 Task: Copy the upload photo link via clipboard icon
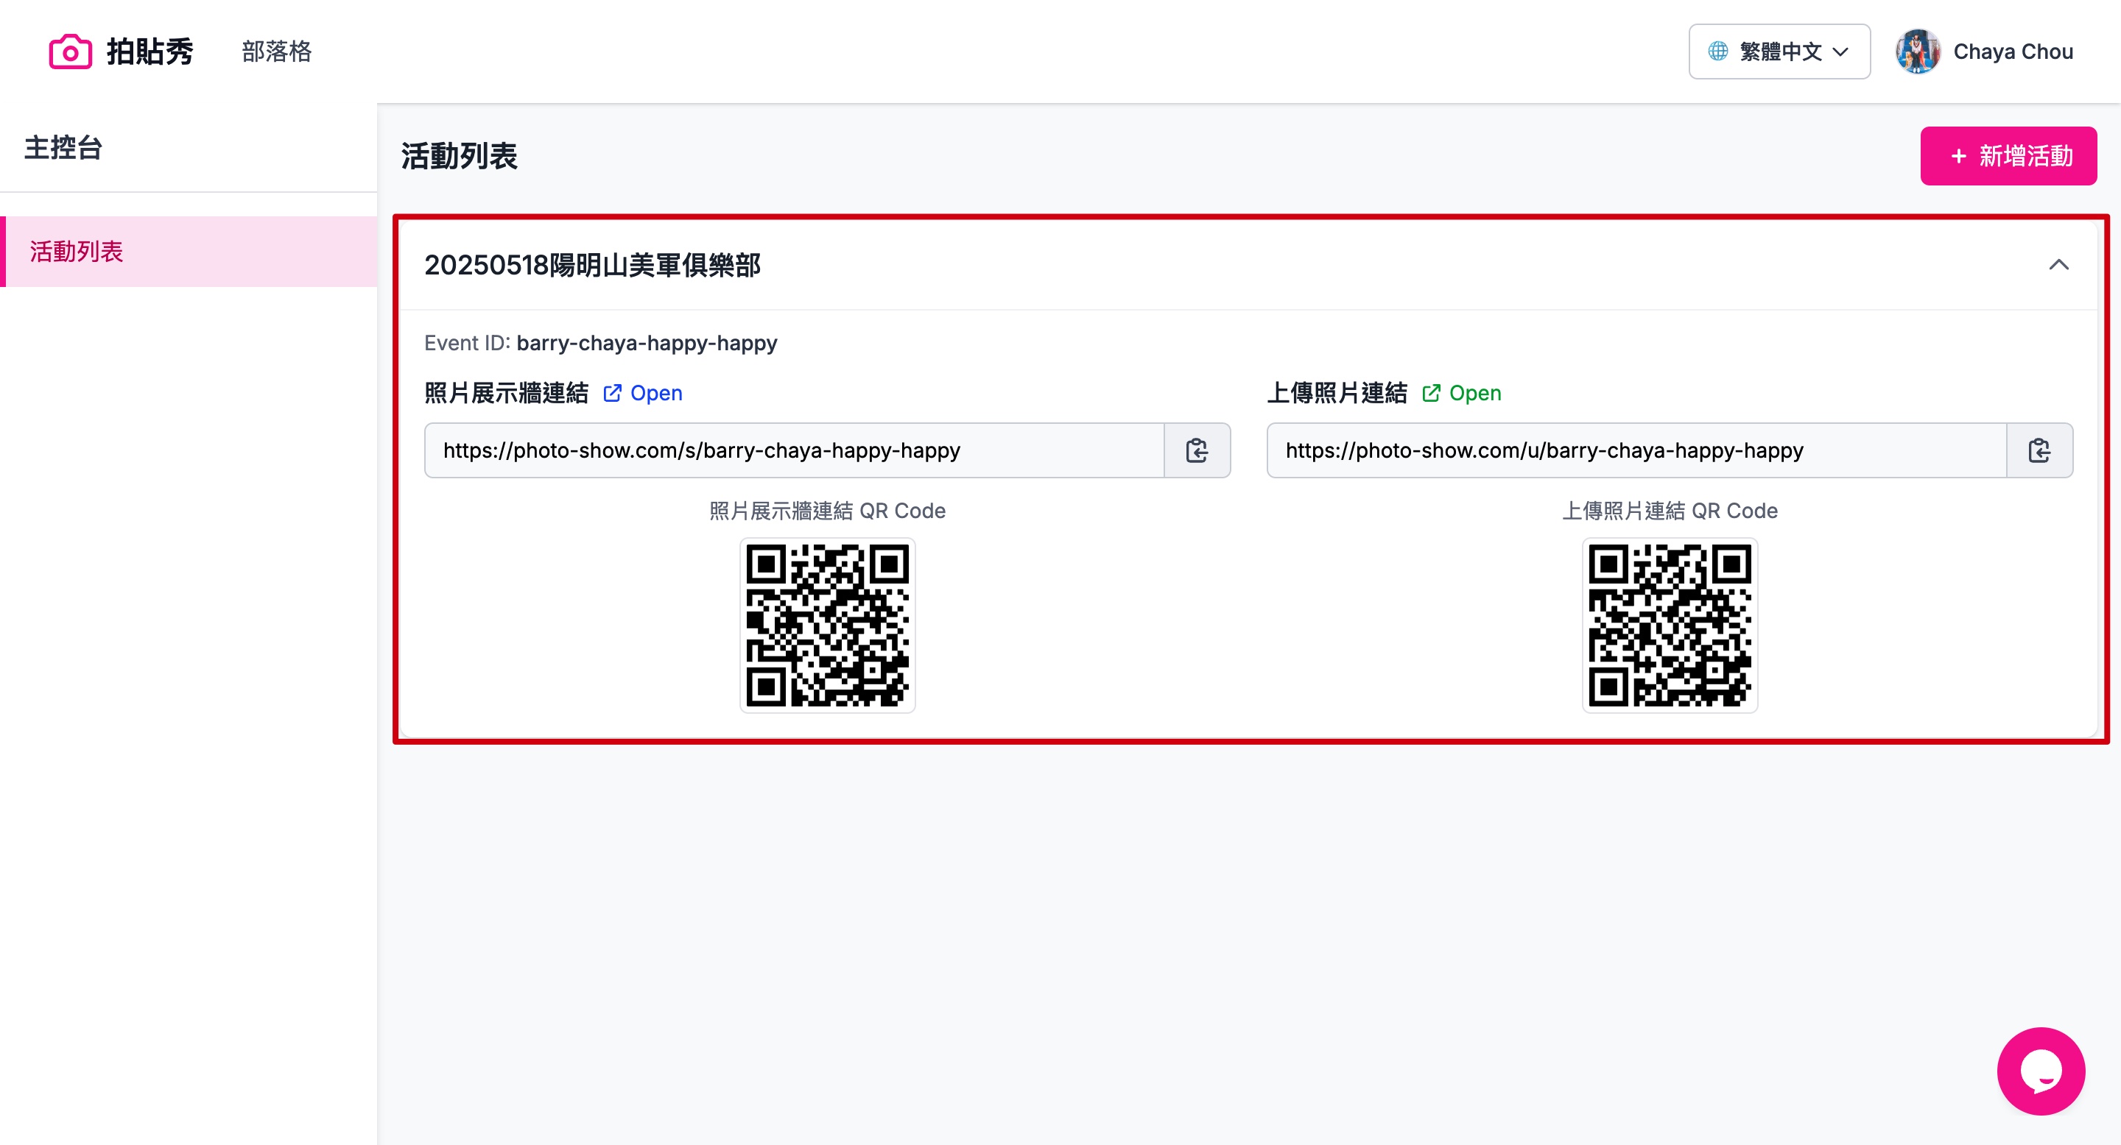click(x=2039, y=450)
